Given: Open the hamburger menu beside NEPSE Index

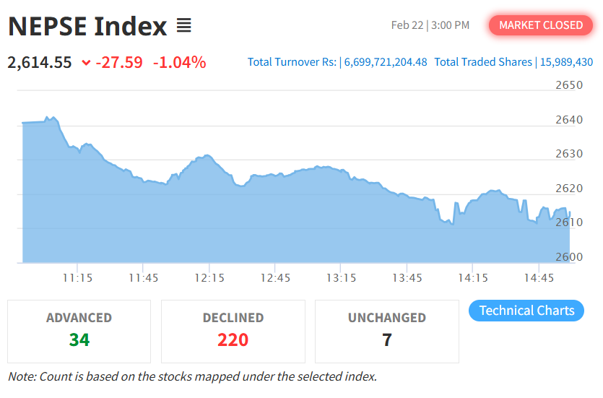Looking at the screenshot, I should [x=183, y=27].
